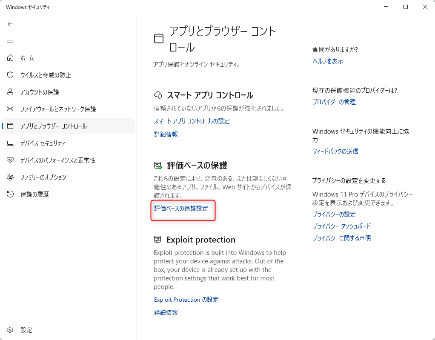Image resolution: width=435 pixels, height=340 pixels.
Task: Click ヘルプを表示 link
Action: [x=328, y=61]
